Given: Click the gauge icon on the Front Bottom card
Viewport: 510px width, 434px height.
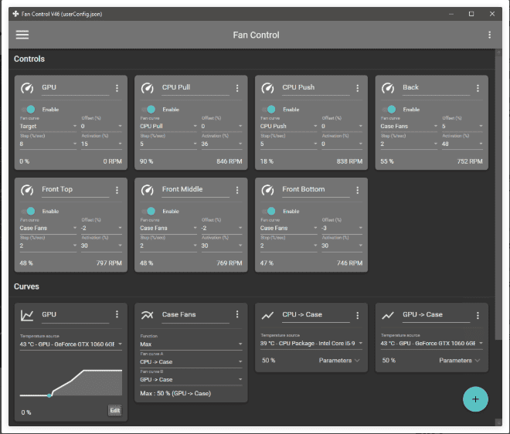Looking at the screenshot, I should coord(267,190).
